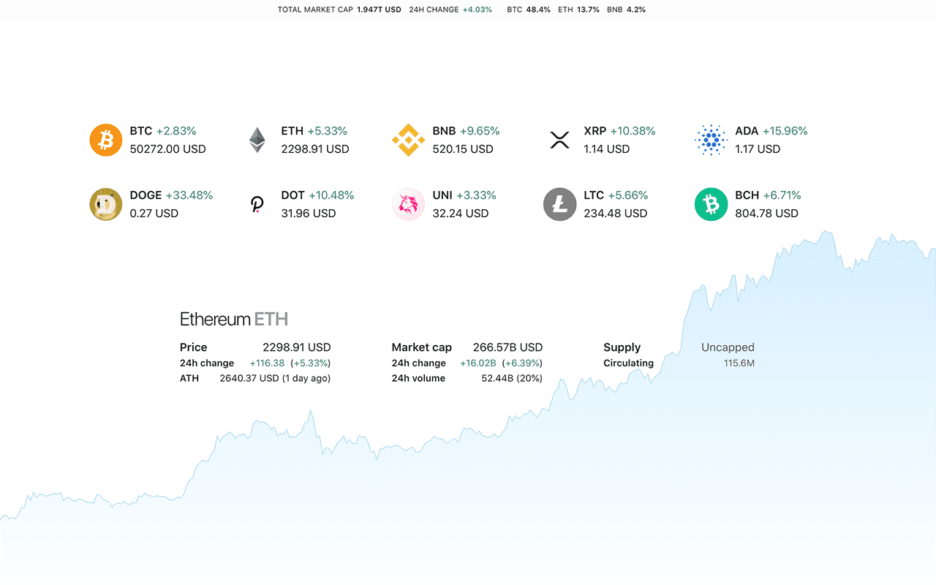Click the Bitcoin Cash green logo

click(711, 204)
